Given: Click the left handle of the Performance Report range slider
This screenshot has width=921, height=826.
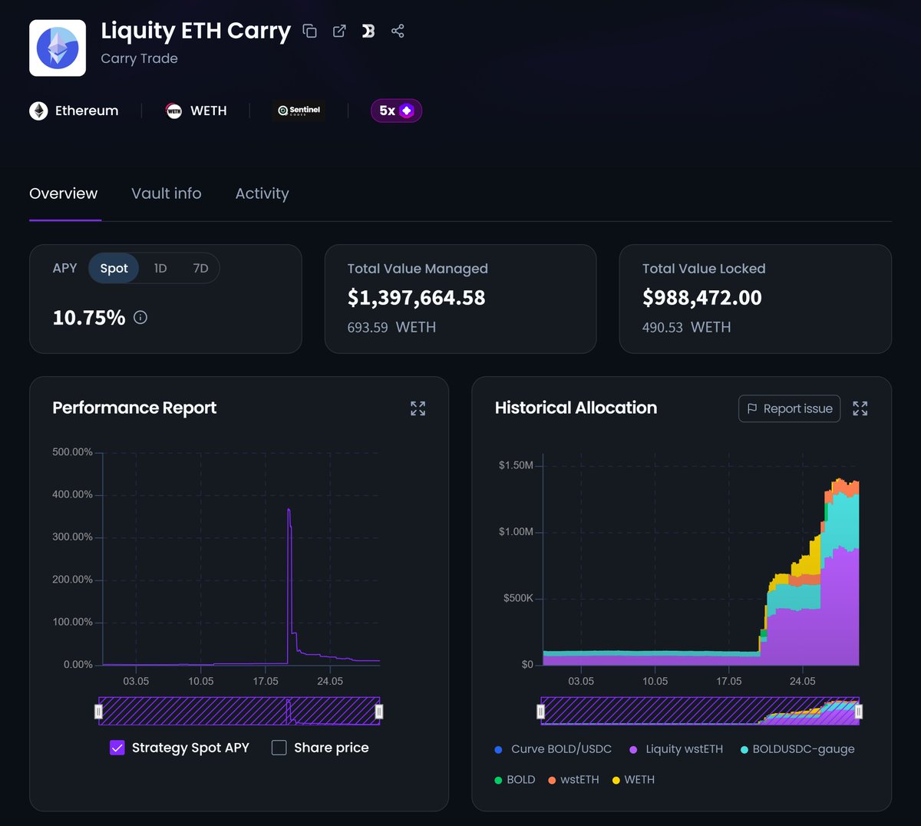Looking at the screenshot, I should click(98, 712).
